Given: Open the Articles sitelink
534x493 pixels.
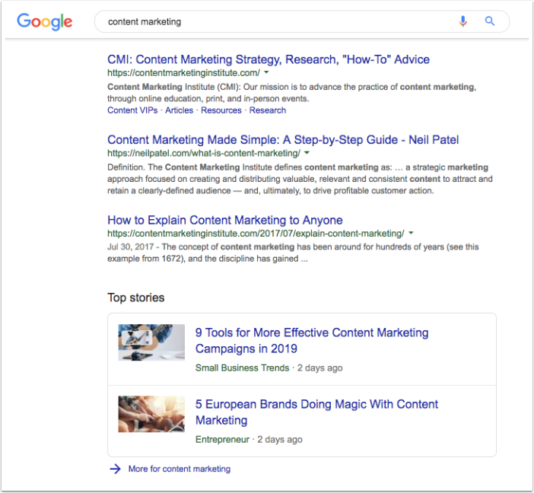Looking at the screenshot, I should 179,110.
